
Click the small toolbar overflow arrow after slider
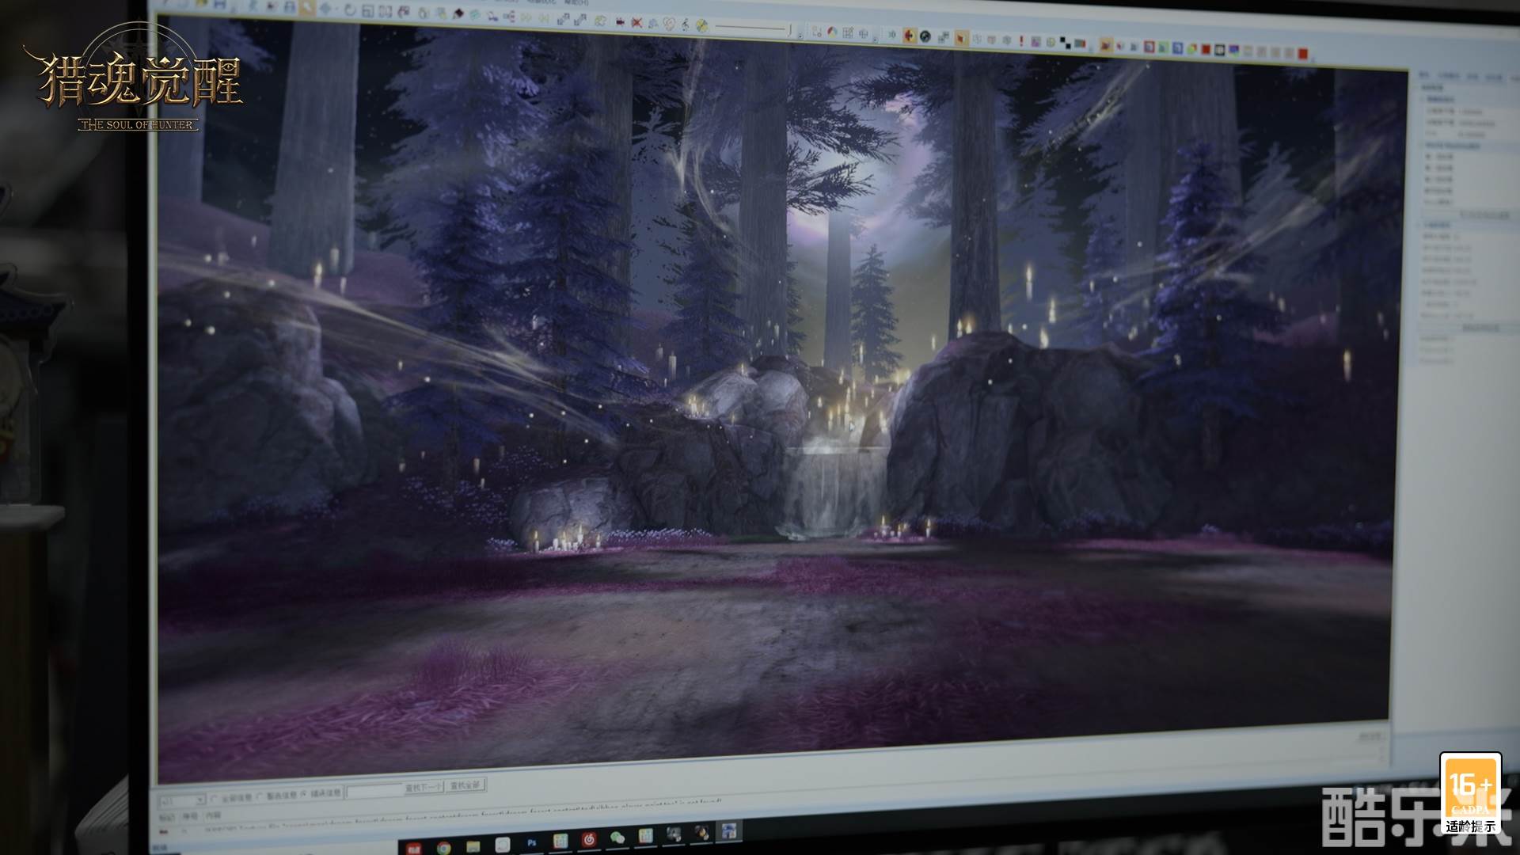pyautogui.click(x=800, y=36)
